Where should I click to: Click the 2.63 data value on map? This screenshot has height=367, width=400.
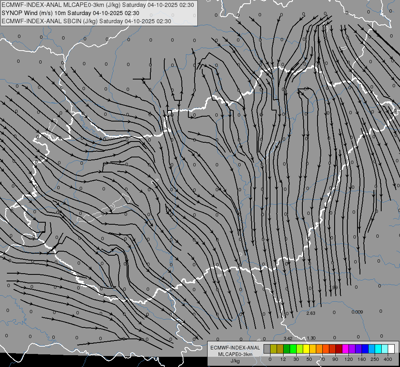(x=311, y=313)
